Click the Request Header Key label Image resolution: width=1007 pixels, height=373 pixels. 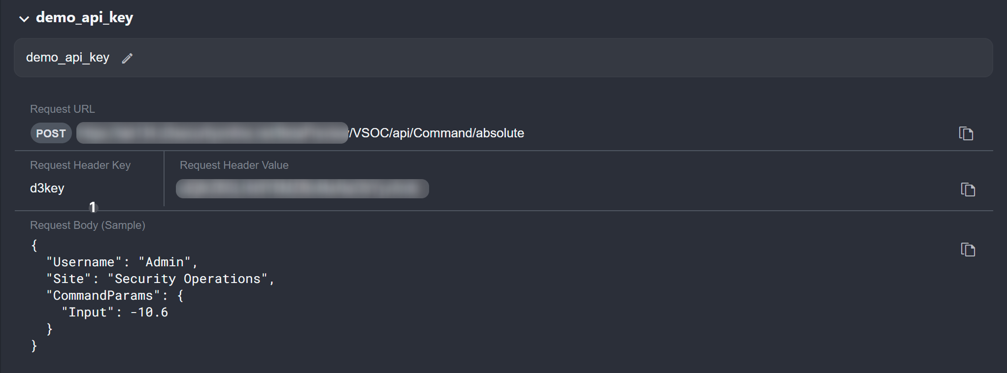(x=80, y=165)
